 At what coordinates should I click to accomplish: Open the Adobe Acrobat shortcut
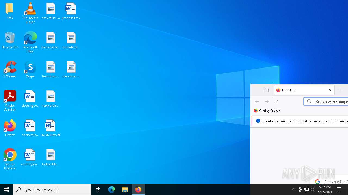10,100
